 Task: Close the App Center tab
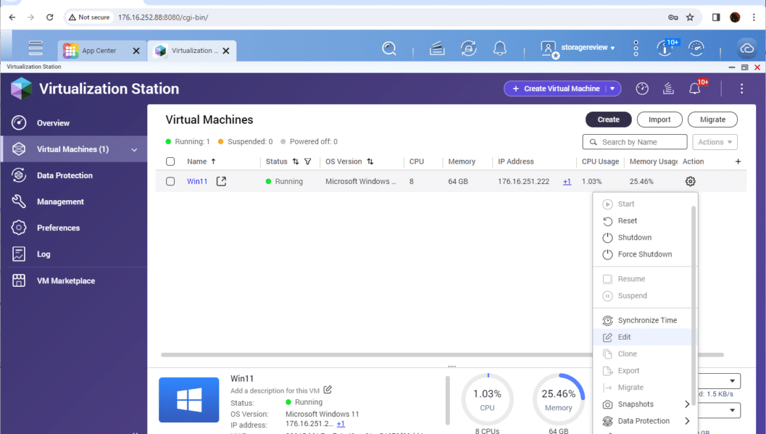point(136,51)
